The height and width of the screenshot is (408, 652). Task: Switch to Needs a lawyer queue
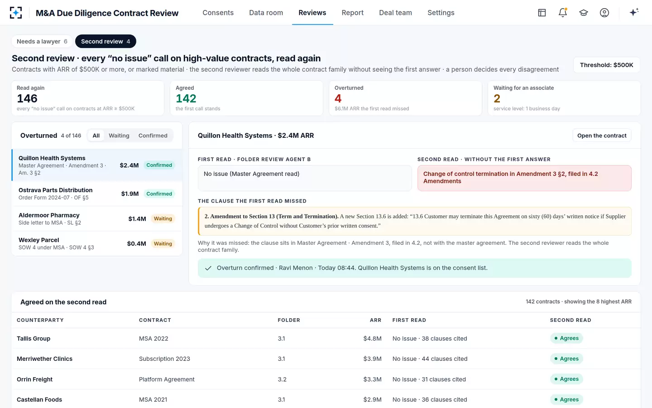point(42,41)
